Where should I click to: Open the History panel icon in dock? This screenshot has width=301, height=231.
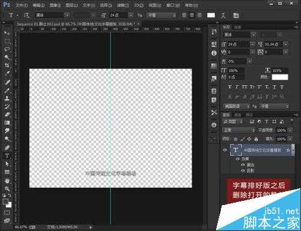tap(214, 32)
